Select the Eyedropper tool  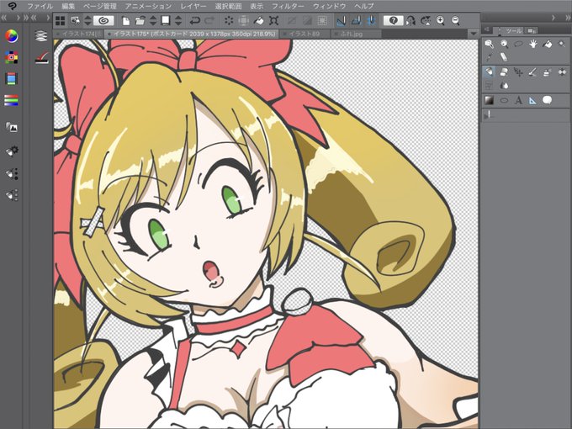click(490, 57)
